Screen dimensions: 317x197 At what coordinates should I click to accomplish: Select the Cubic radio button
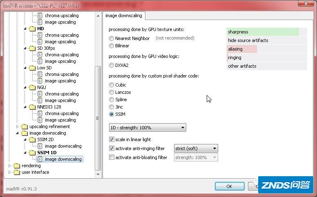point(112,85)
